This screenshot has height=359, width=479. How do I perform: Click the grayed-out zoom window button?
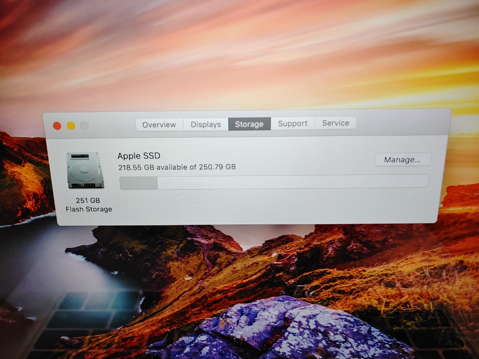tap(84, 125)
